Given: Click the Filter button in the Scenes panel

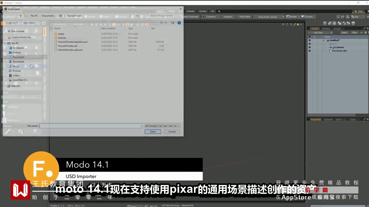Looking at the screenshot, I should point(354,33).
